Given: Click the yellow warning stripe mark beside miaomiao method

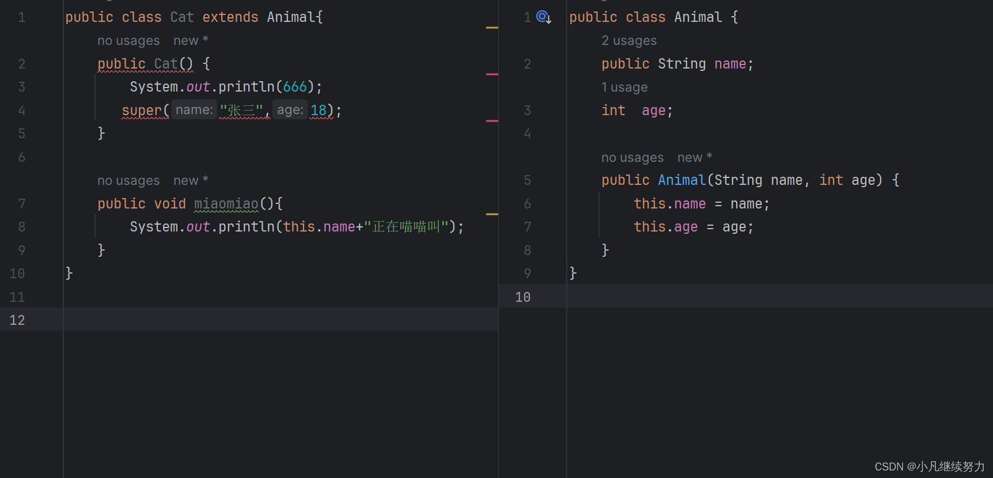Looking at the screenshot, I should coord(492,214).
